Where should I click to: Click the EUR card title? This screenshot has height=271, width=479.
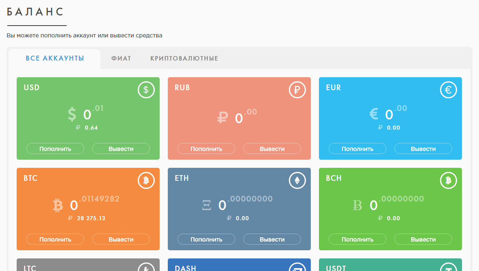(333, 88)
